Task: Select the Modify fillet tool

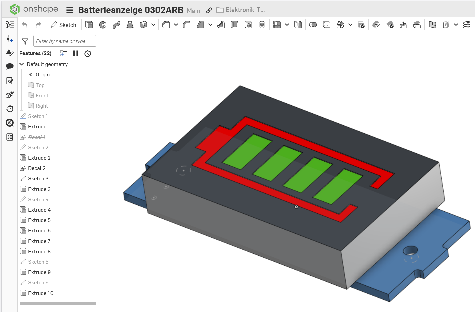Action: click(x=376, y=25)
